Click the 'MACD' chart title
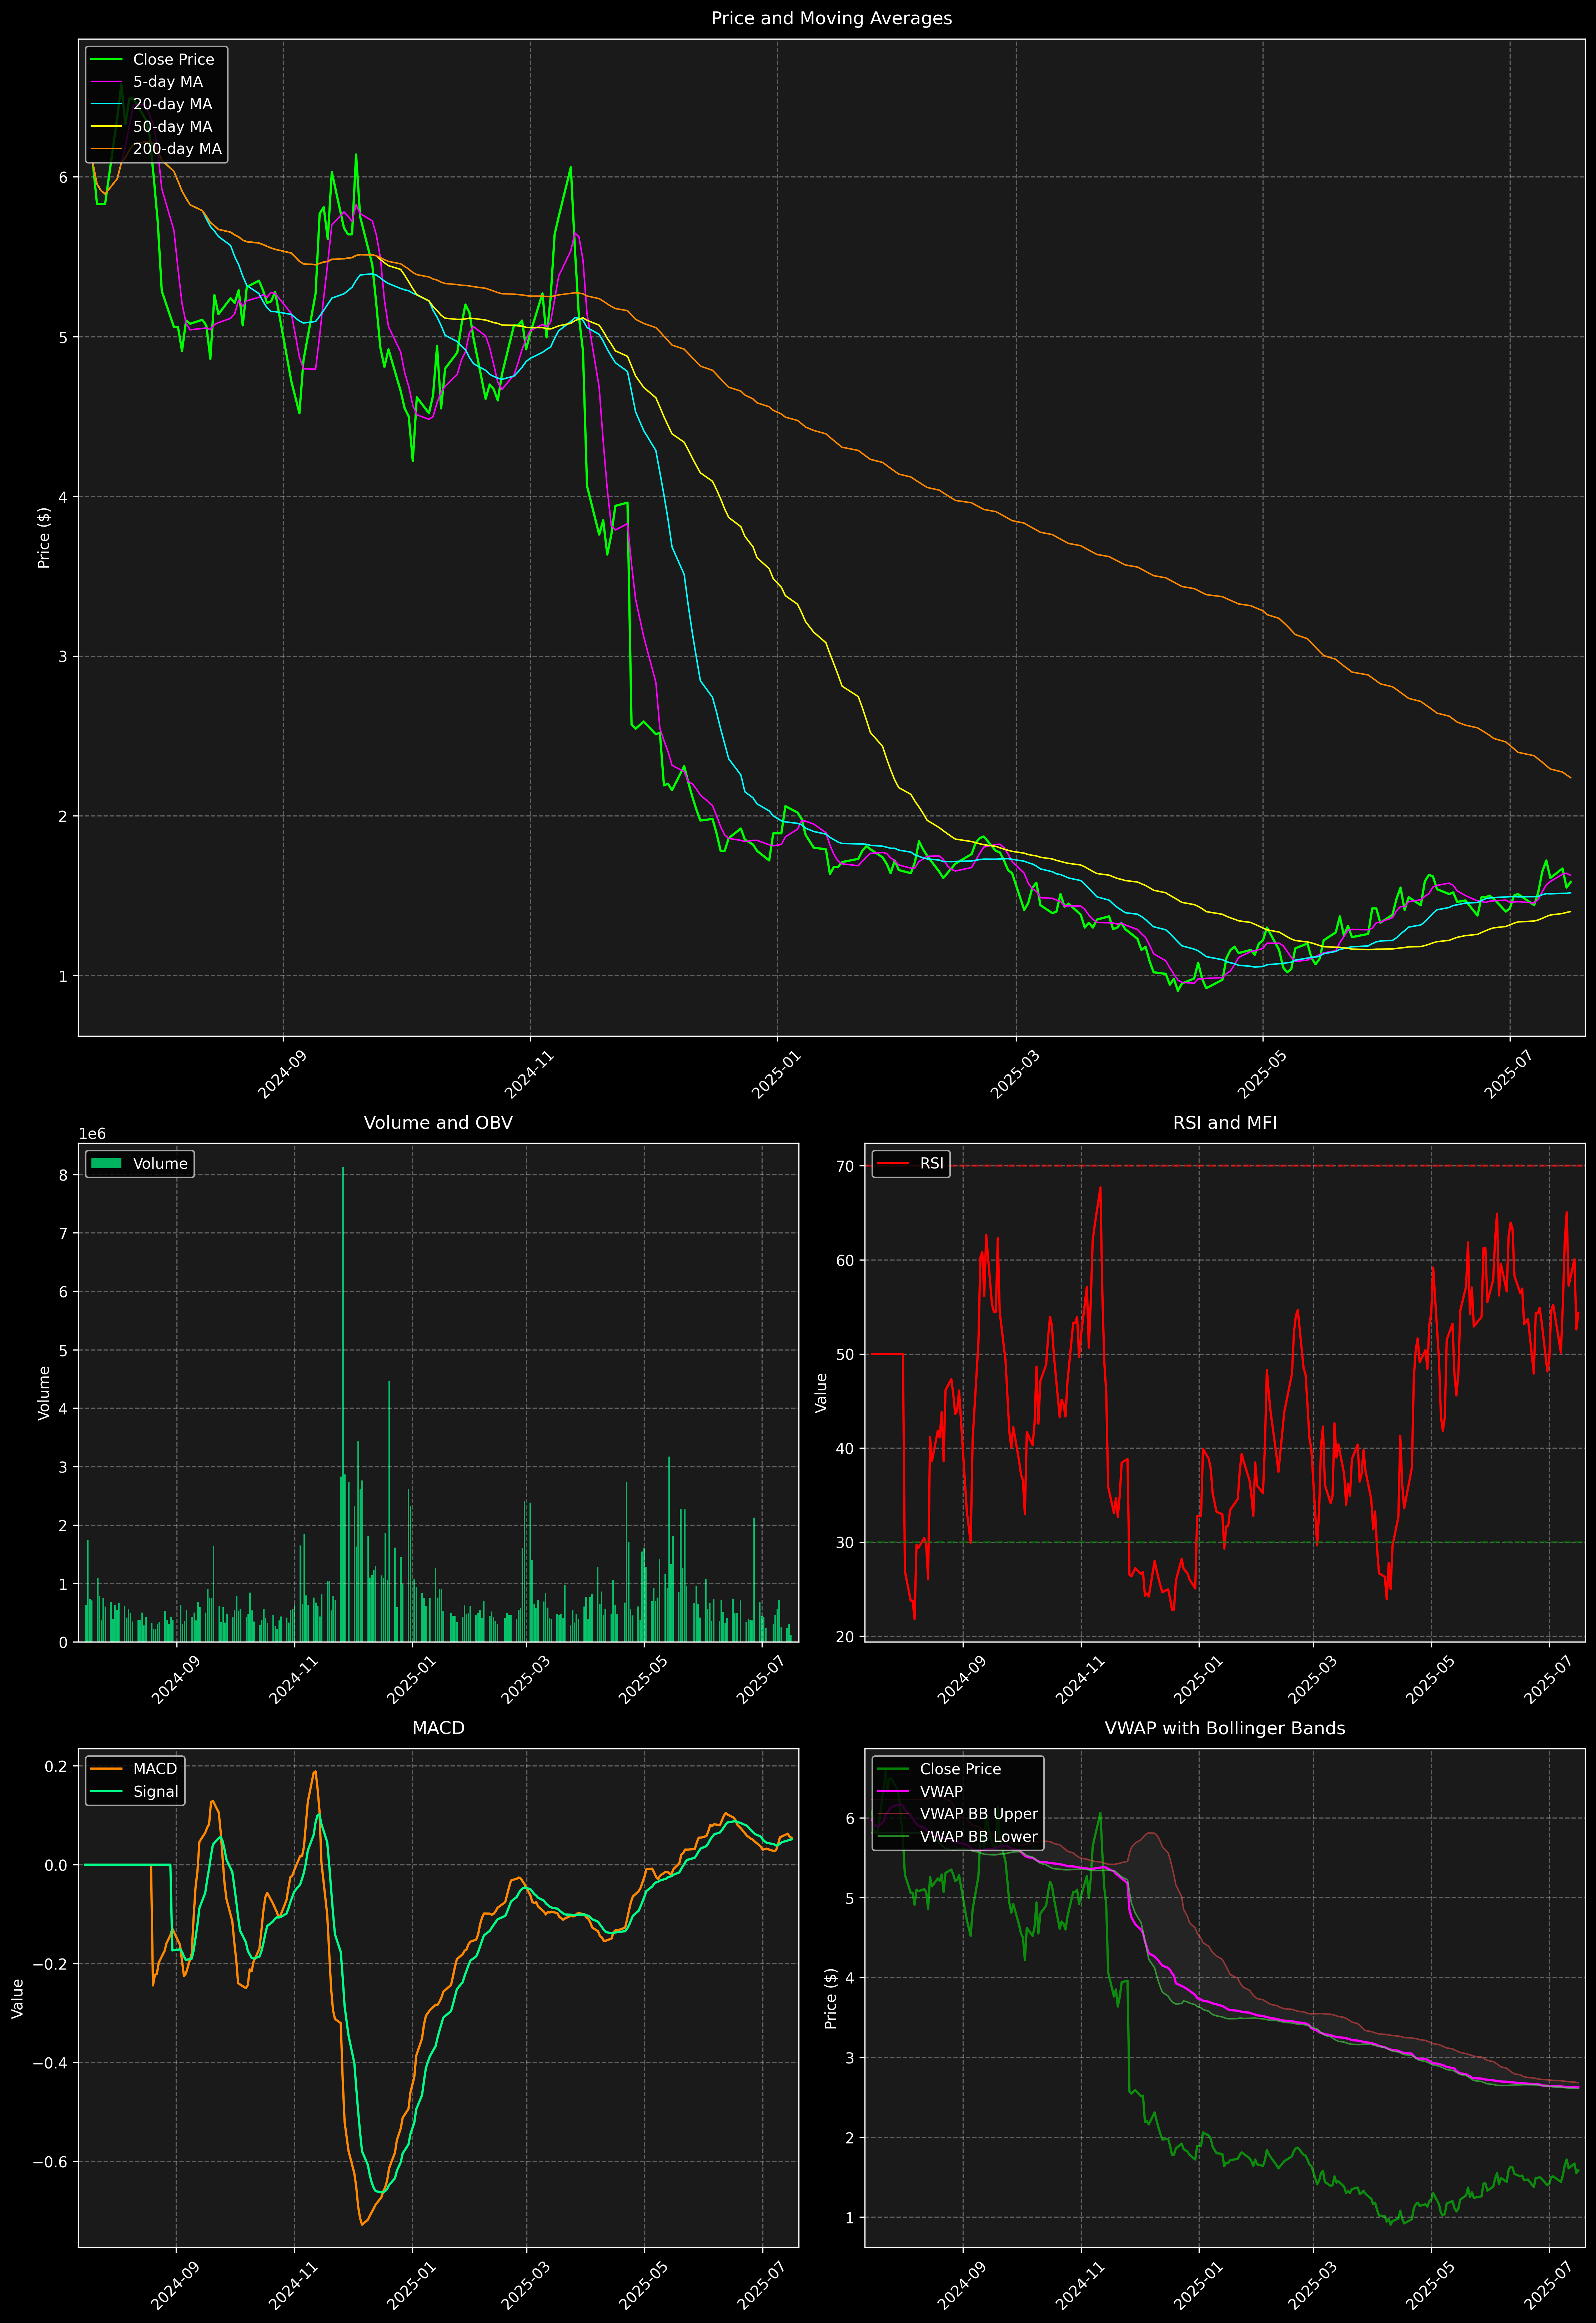Screen dimensions: 1596x2323 click(438, 1728)
